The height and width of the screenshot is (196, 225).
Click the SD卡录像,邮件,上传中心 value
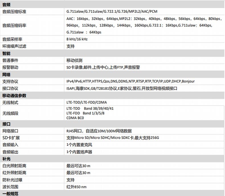103,67
